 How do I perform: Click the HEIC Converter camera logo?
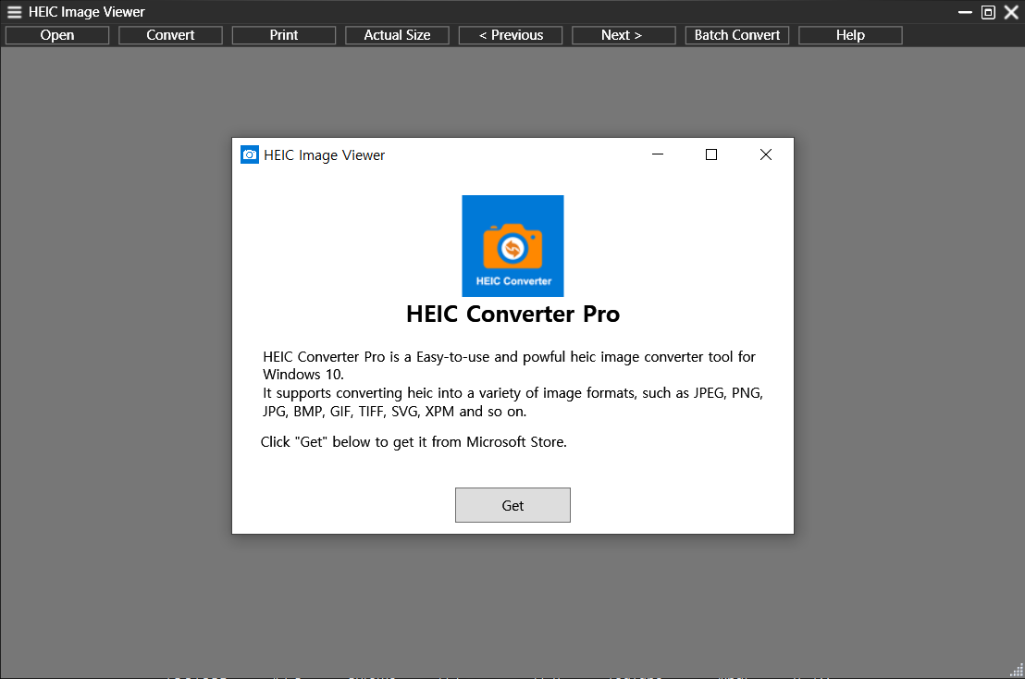pyautogui.click(x=512, y=246)
